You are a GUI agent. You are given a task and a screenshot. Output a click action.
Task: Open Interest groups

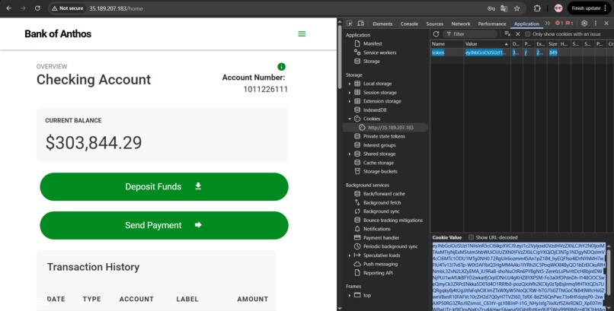(379, 145)
